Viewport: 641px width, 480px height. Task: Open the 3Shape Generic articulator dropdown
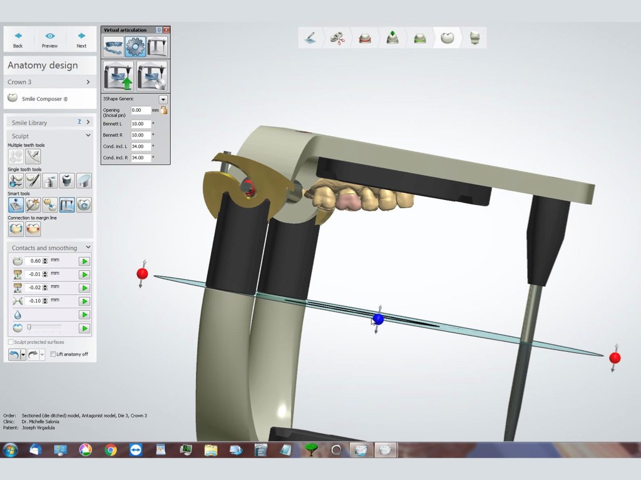(163, 99)
